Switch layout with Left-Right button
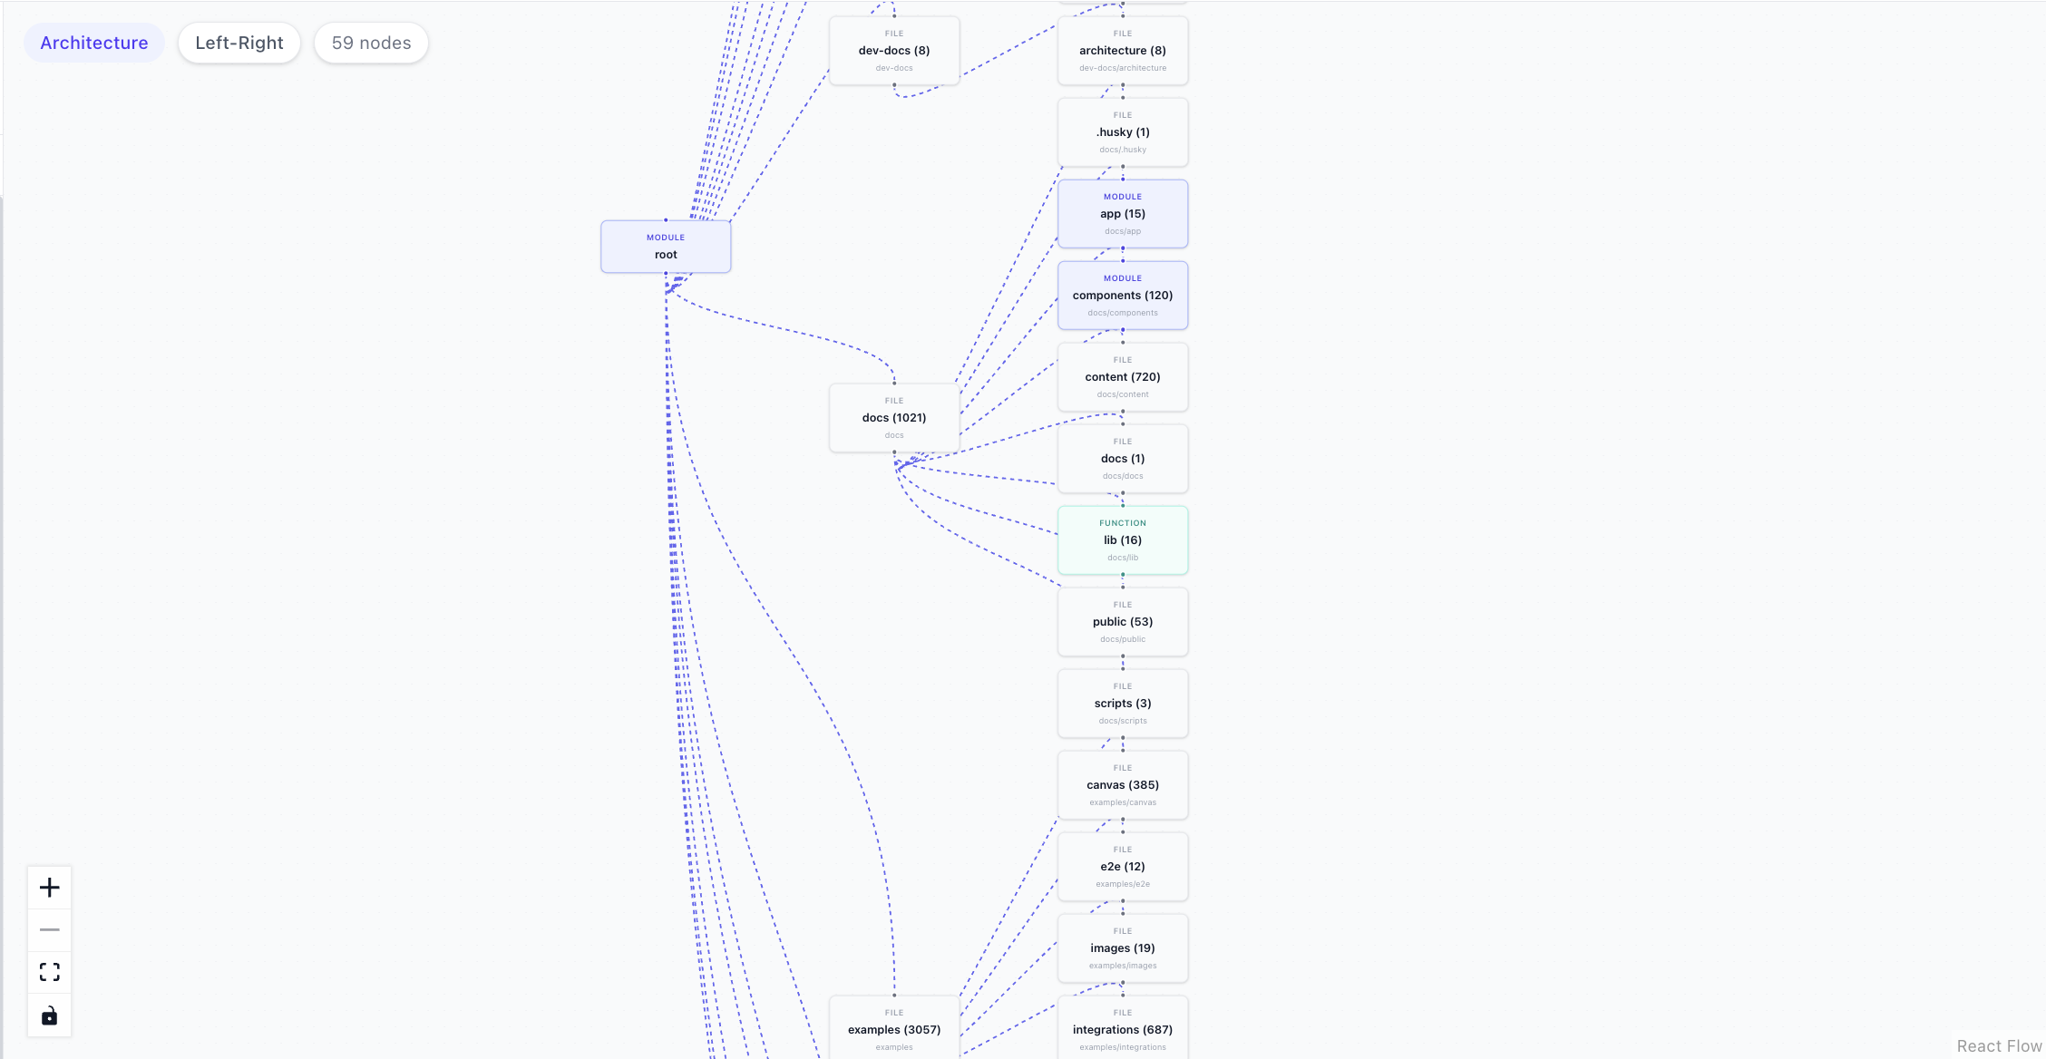 coord(239,43)
